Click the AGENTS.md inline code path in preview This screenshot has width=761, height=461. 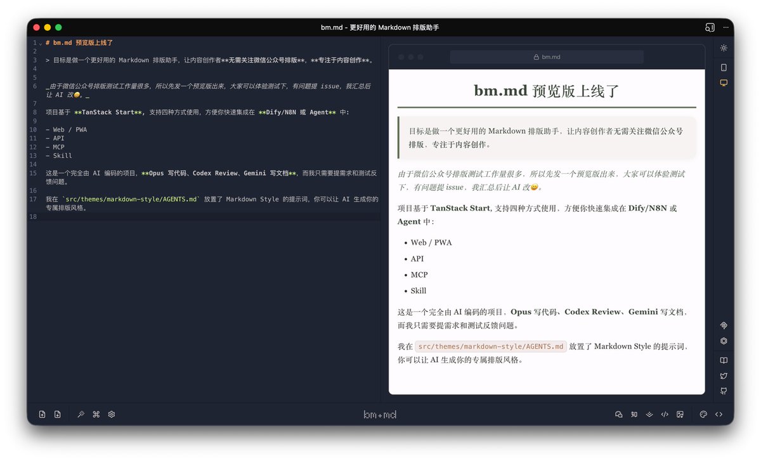(x=490, y=346)
